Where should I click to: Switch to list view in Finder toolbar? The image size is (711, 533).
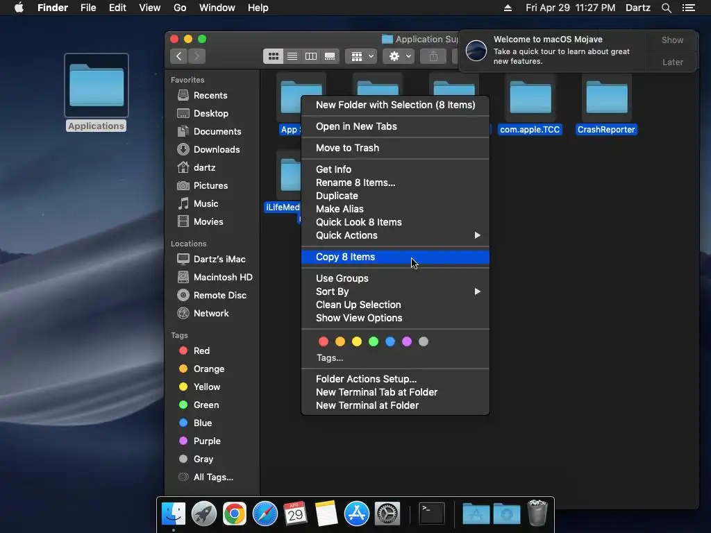(292, 56)
